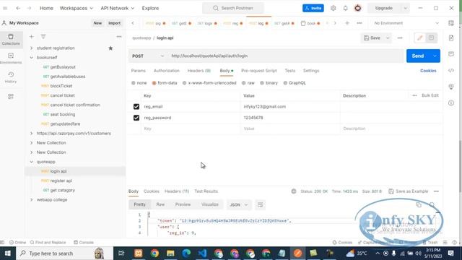Click the Windows Start button

click(x=8, y=253)
